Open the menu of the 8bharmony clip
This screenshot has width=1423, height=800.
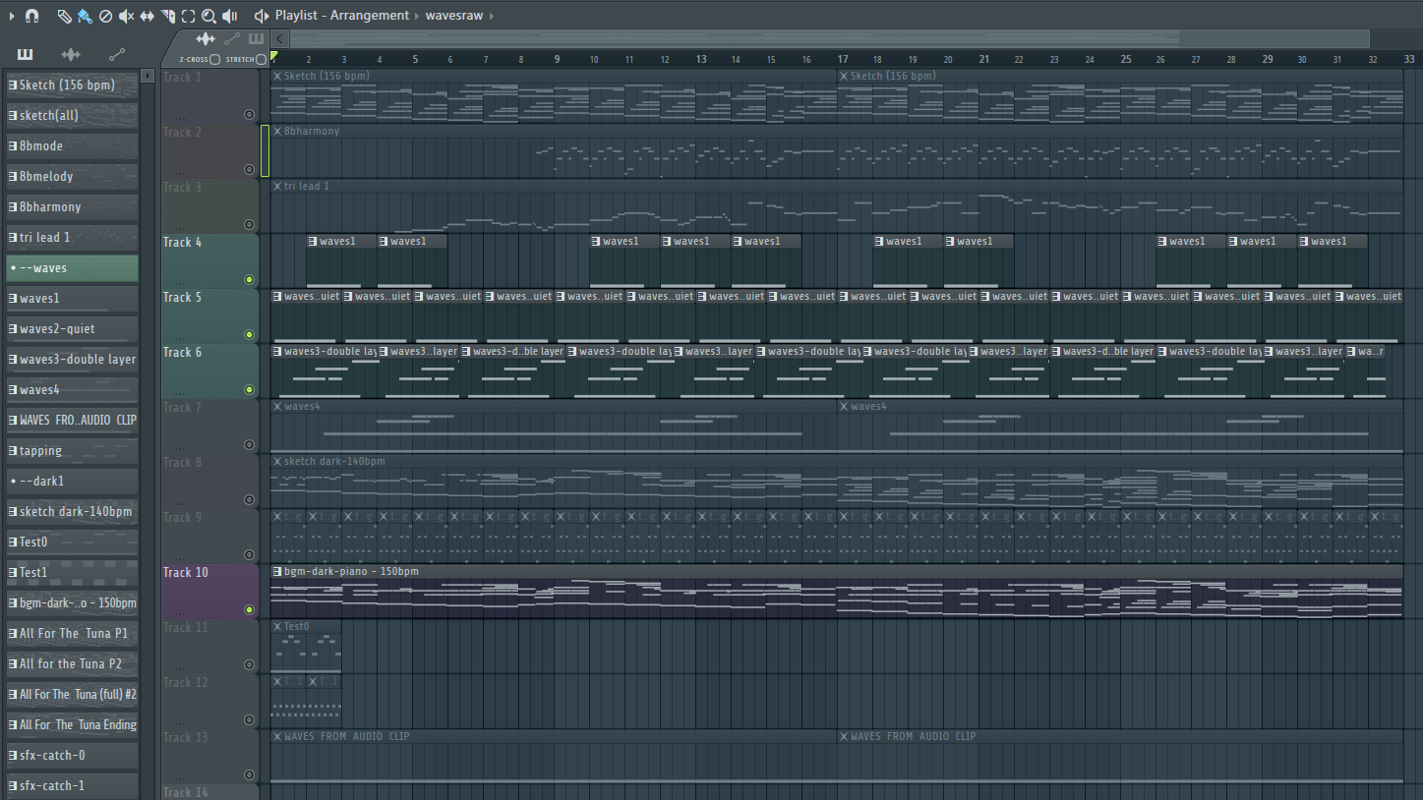(277, 131)
